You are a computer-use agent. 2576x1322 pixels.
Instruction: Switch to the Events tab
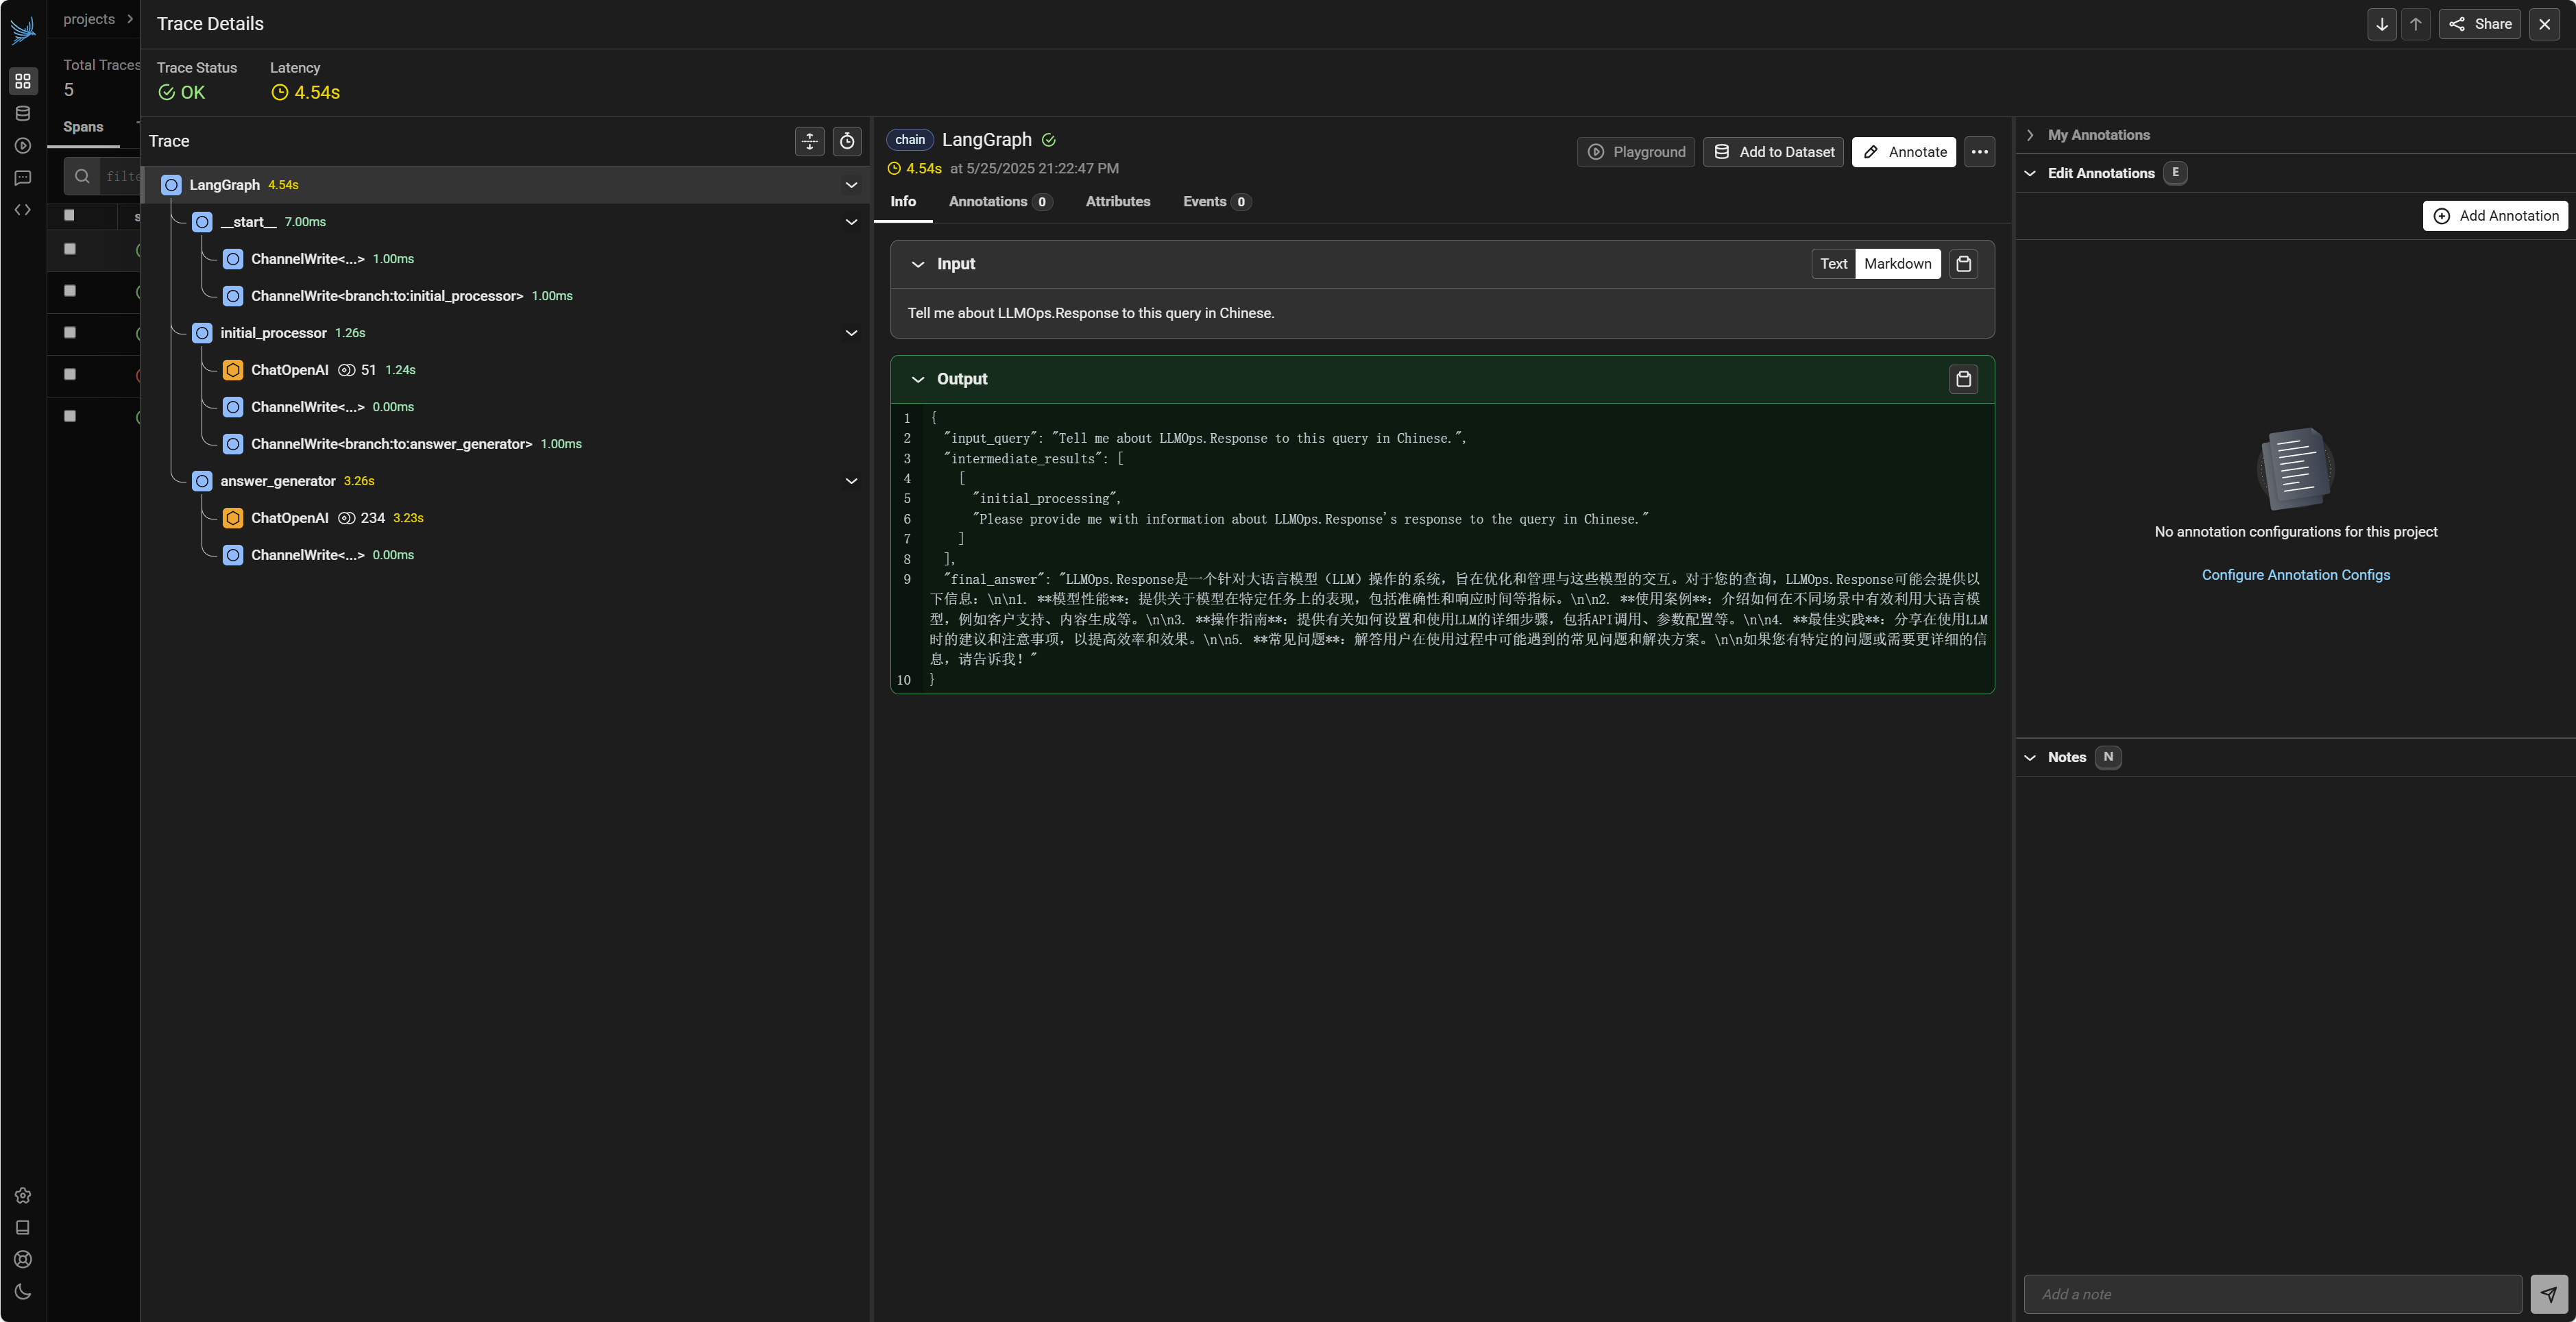click(x=1204, y=202)
